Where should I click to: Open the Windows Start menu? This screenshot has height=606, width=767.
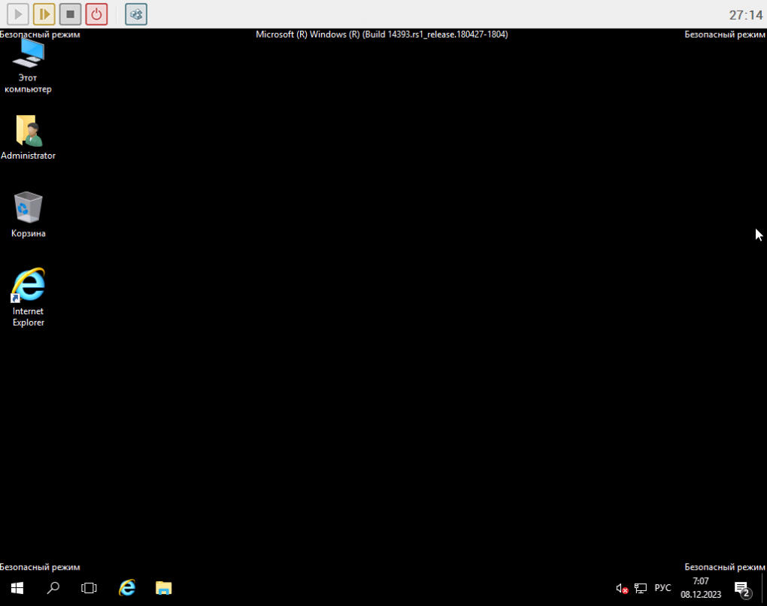17,588
